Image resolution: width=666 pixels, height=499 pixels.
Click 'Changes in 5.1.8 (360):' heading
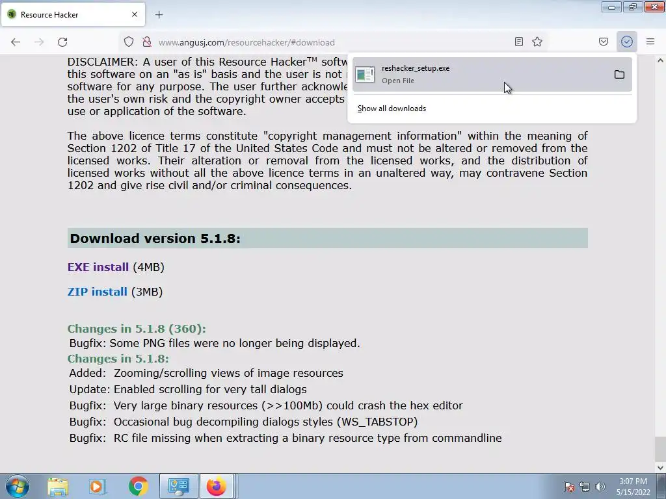click(137, 329)
